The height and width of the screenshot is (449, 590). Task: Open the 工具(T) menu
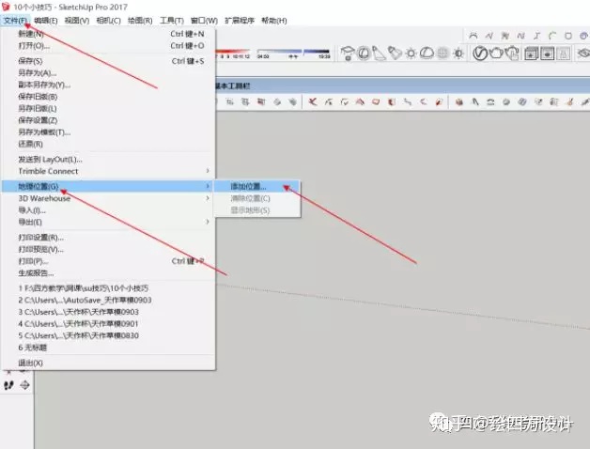click(172, 21)
